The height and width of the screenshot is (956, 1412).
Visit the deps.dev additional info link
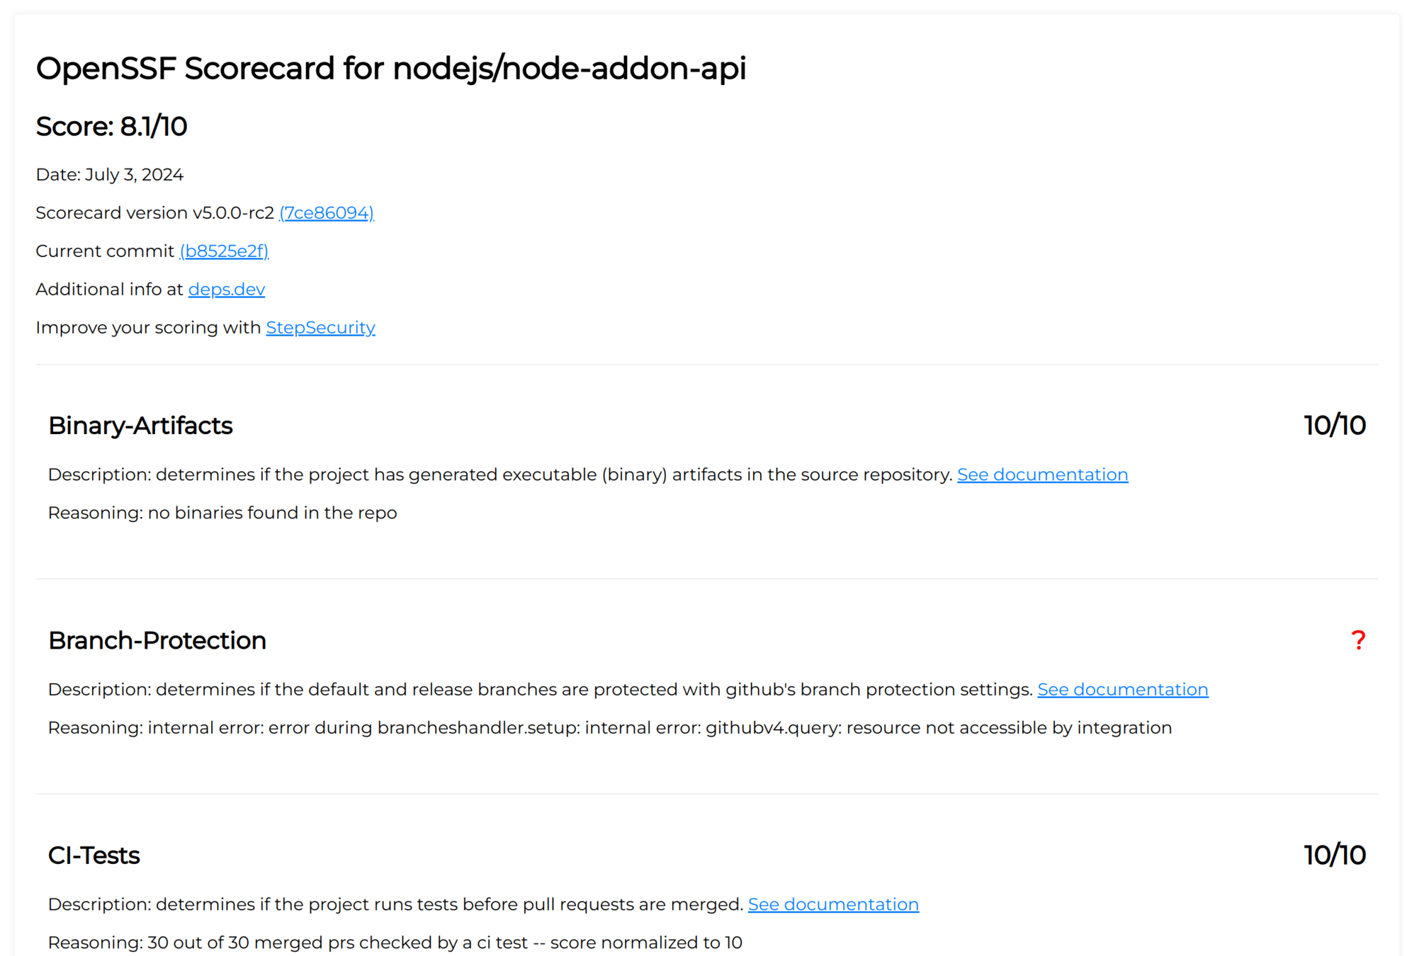pyautogui.click(x=227, y=290)
